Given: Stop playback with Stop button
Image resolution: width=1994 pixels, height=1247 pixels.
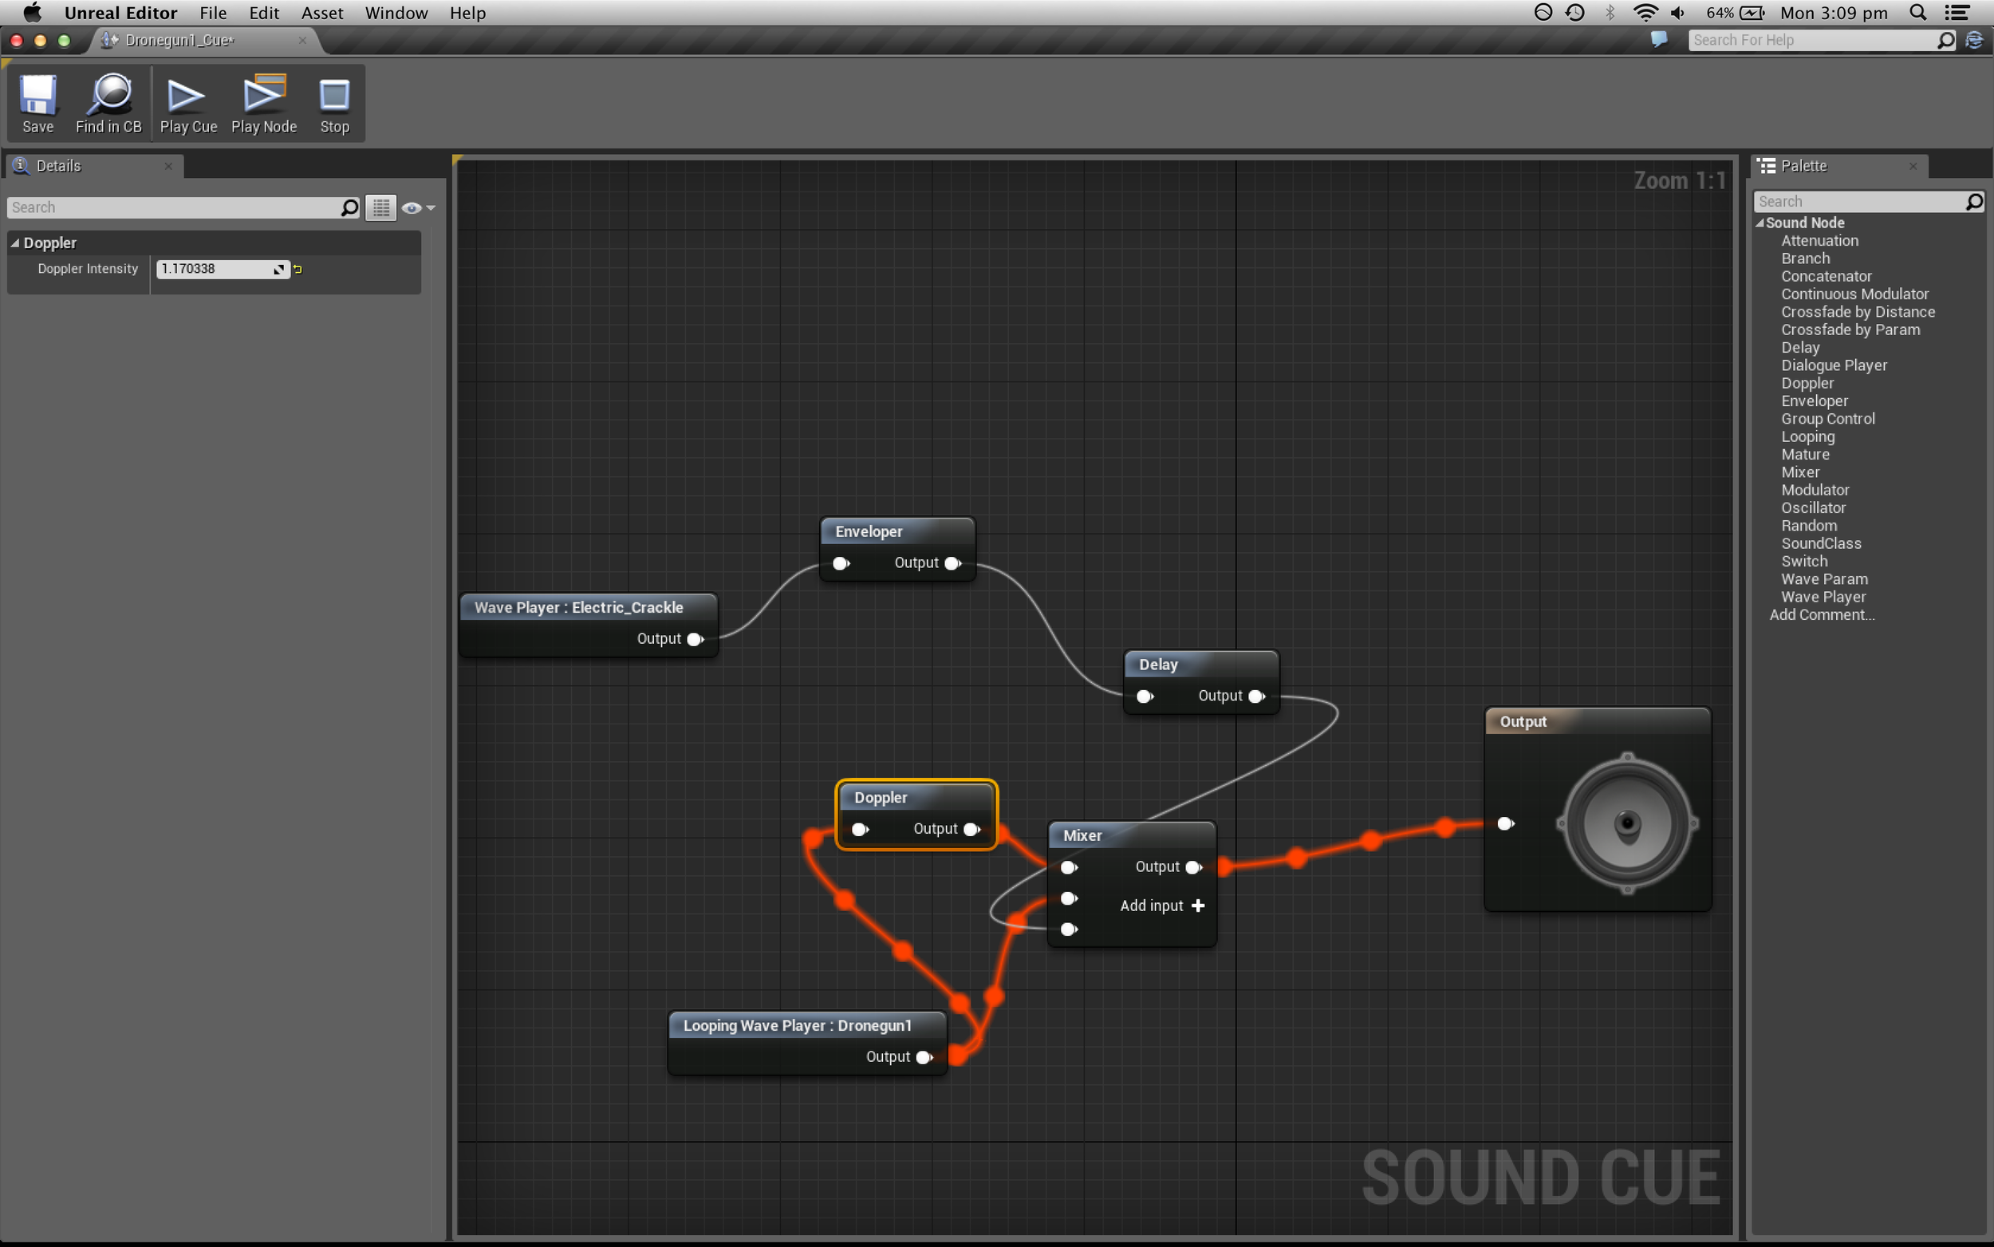Looking at the screenshot, I should coord(335,104).
